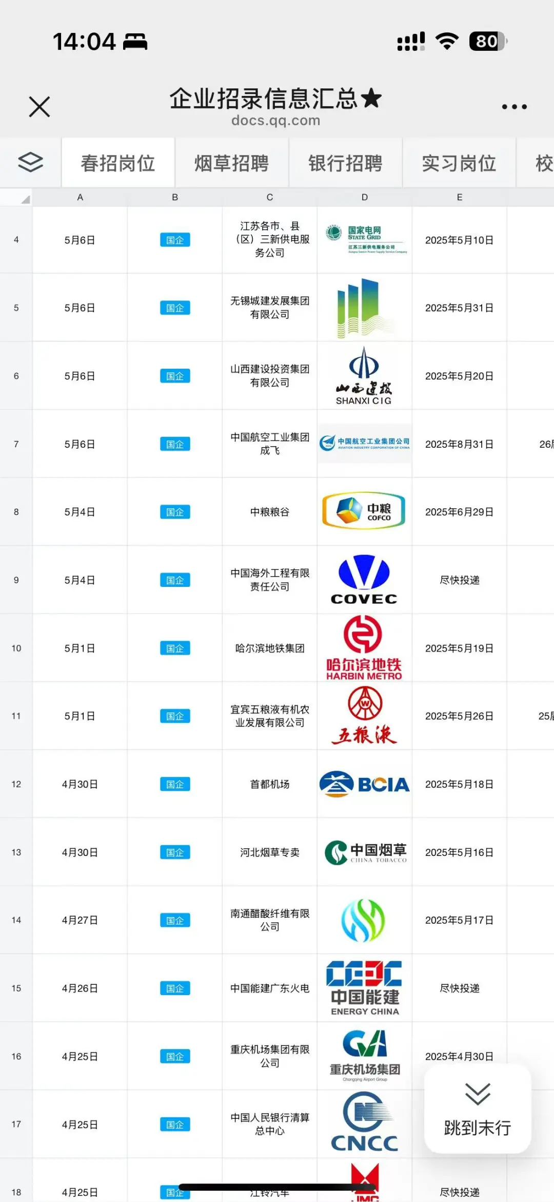This screenshot has width=554, height=1202.
Task: Select all cells via corner triangle
Action: pos(16,197)
